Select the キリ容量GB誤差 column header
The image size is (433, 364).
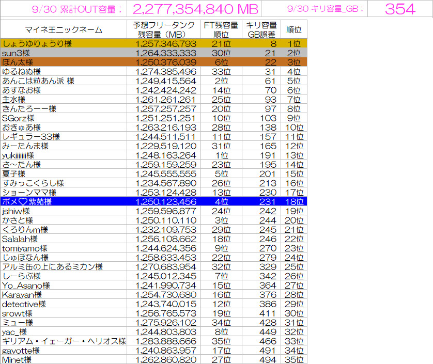click(261, 29)
